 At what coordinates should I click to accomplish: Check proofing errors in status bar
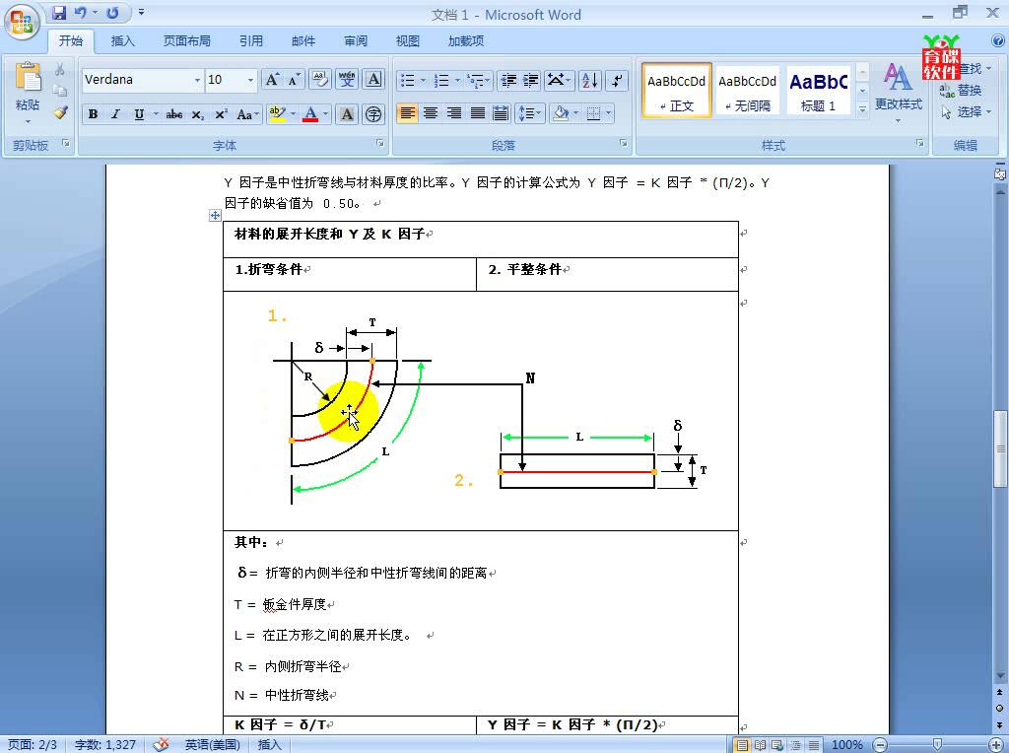point(161,745)
